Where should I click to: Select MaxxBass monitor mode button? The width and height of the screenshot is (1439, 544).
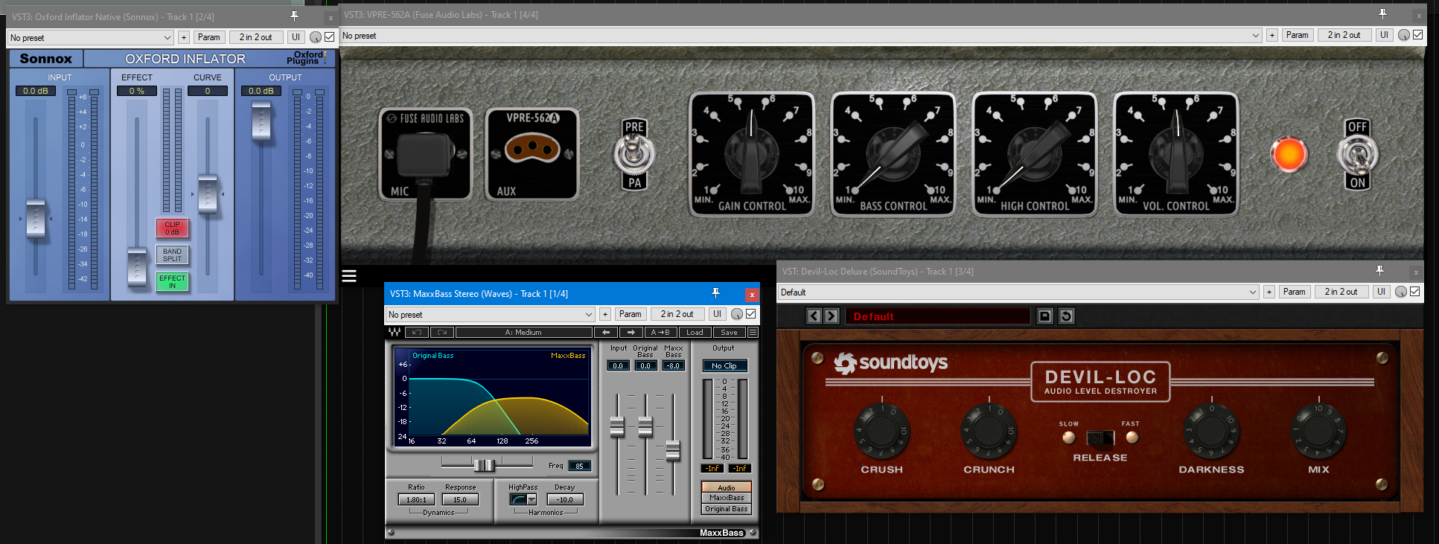[x=727, y=498]
